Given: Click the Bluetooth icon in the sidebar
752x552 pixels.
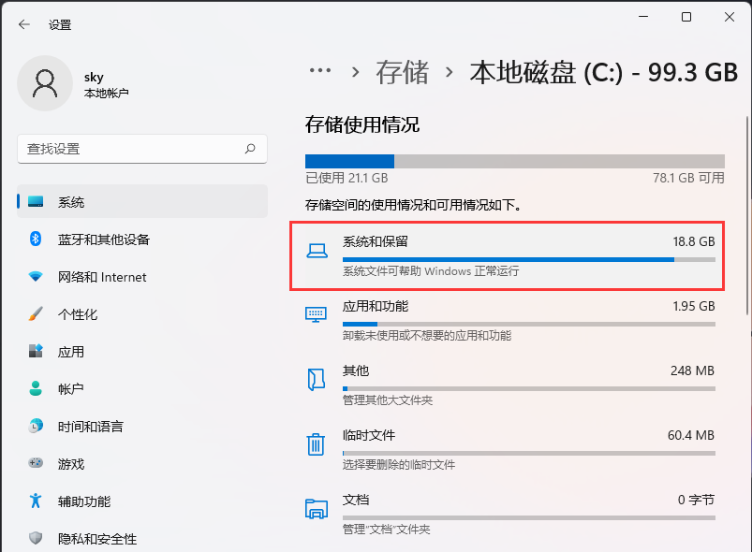Looking at the screenshot, I should pyautogui.click(x=35, y=240).
